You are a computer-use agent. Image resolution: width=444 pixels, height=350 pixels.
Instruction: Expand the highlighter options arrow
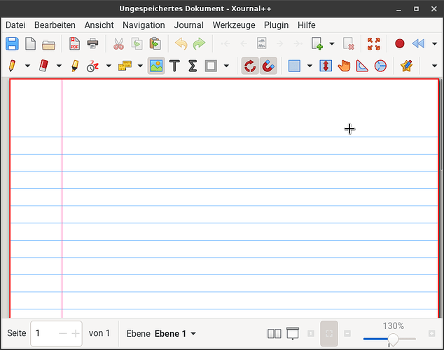coord(109,66)
